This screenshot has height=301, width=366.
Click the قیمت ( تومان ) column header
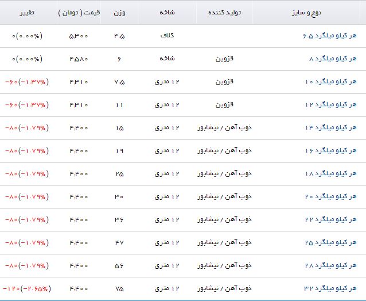pos(79,13)
